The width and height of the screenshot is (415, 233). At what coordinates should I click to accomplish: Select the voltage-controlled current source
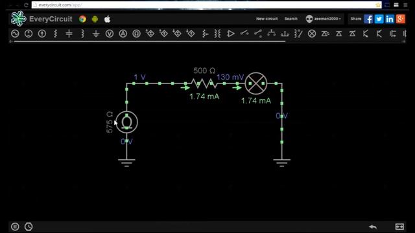(x=163, y=34)
